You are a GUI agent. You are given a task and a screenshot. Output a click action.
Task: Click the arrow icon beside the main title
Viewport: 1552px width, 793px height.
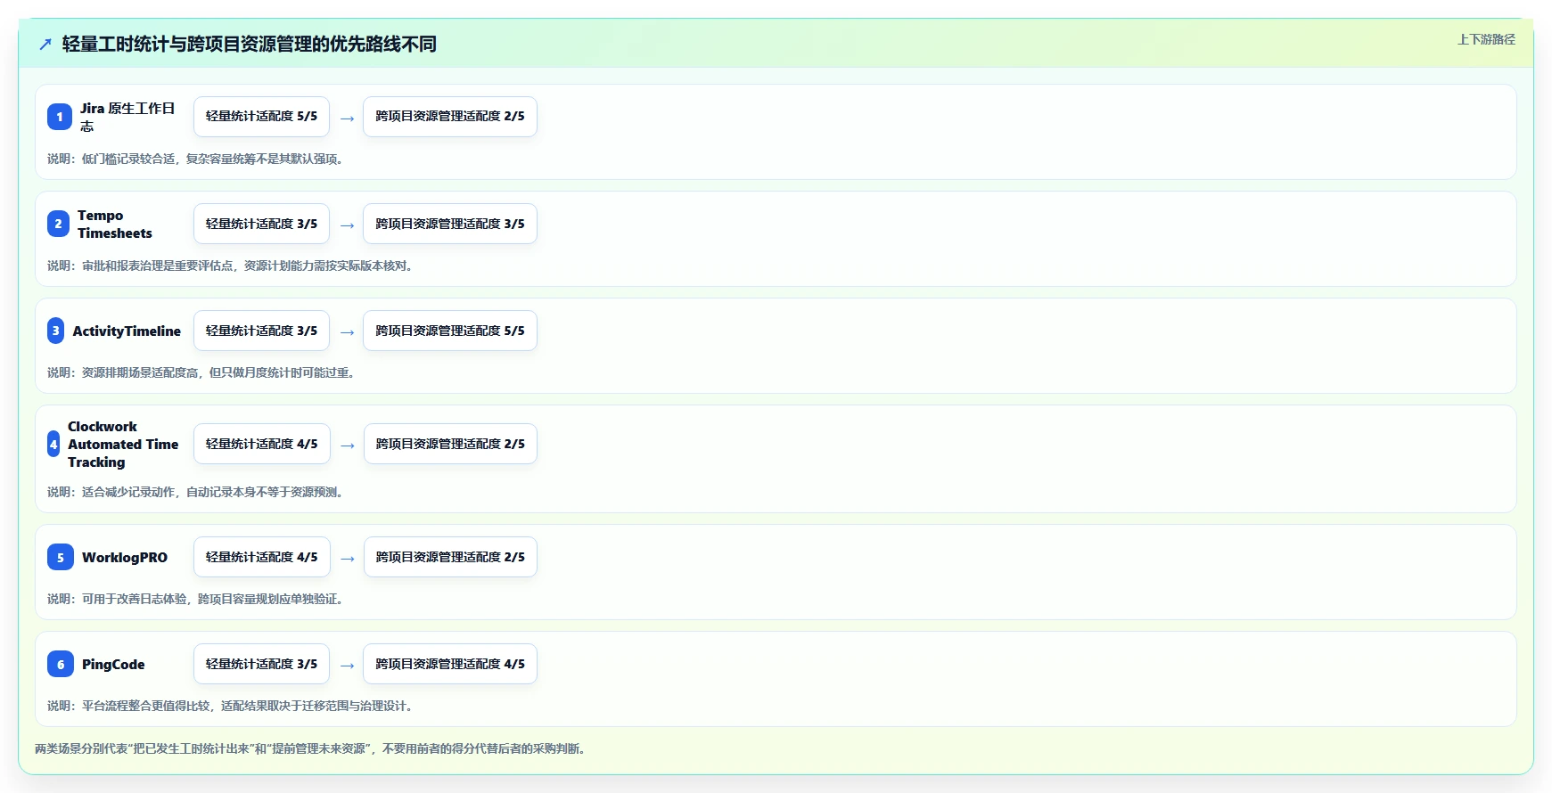(x=45, y=44)
